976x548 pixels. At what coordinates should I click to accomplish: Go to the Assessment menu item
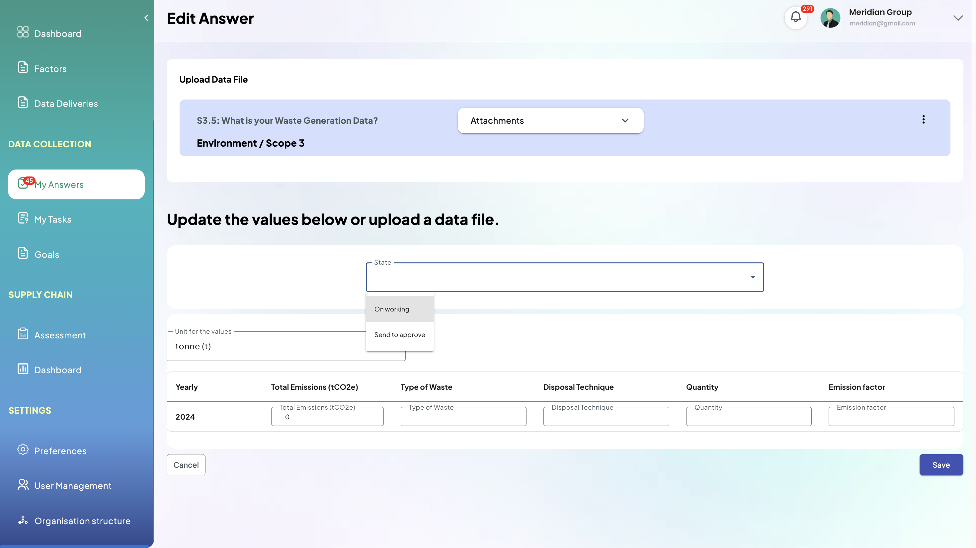click(60, 335)
